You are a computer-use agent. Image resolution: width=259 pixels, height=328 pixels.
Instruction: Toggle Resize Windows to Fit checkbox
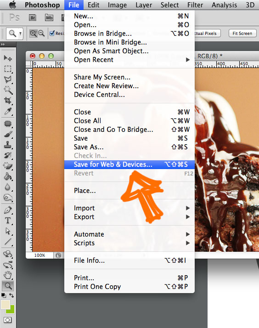(x=52, y=33)
